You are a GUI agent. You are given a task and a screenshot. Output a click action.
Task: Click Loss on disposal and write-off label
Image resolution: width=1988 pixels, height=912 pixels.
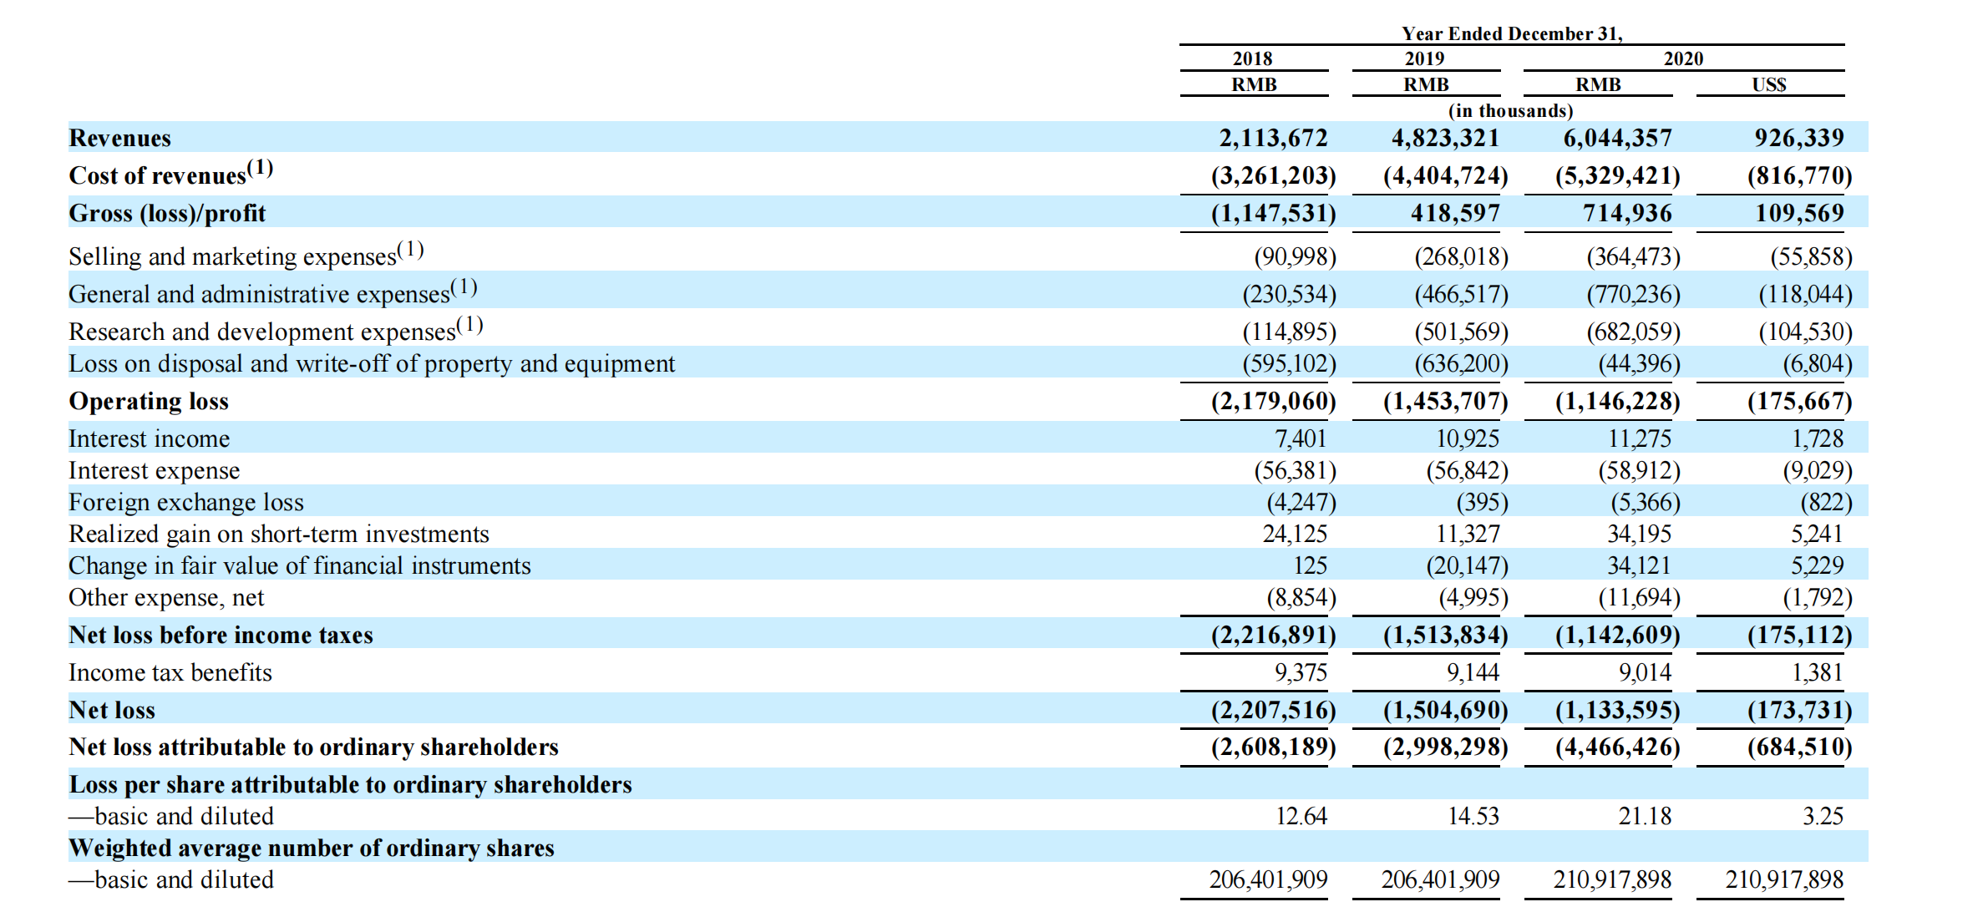pos(372,363)
